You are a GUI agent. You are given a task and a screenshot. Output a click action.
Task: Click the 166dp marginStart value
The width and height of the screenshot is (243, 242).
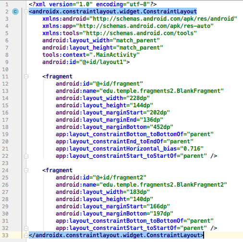click(x=158, y=206)
